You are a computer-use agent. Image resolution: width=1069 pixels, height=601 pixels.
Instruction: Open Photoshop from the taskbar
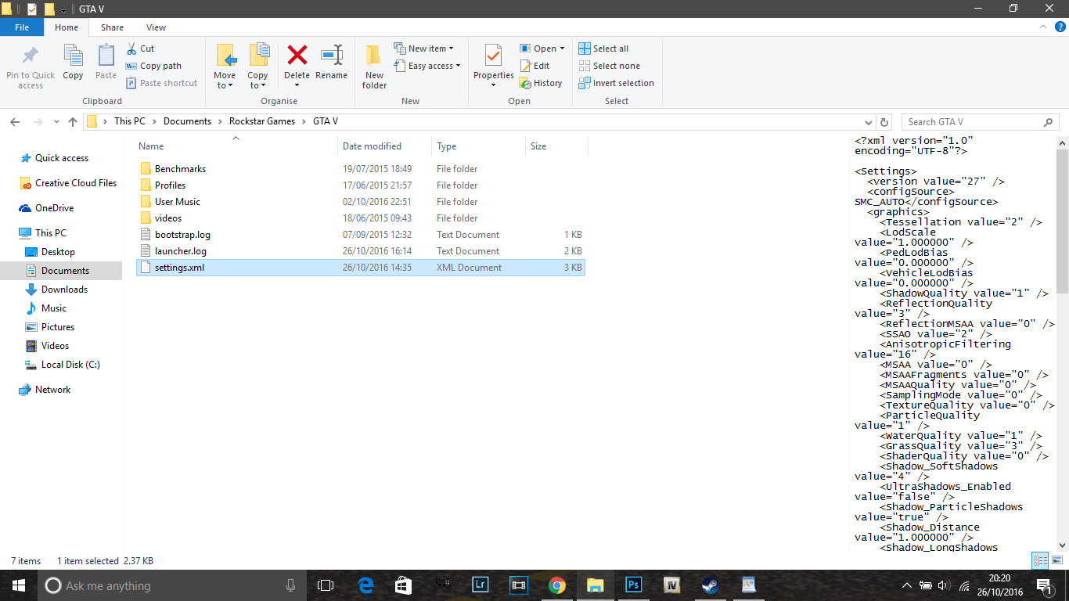[633, 585]
